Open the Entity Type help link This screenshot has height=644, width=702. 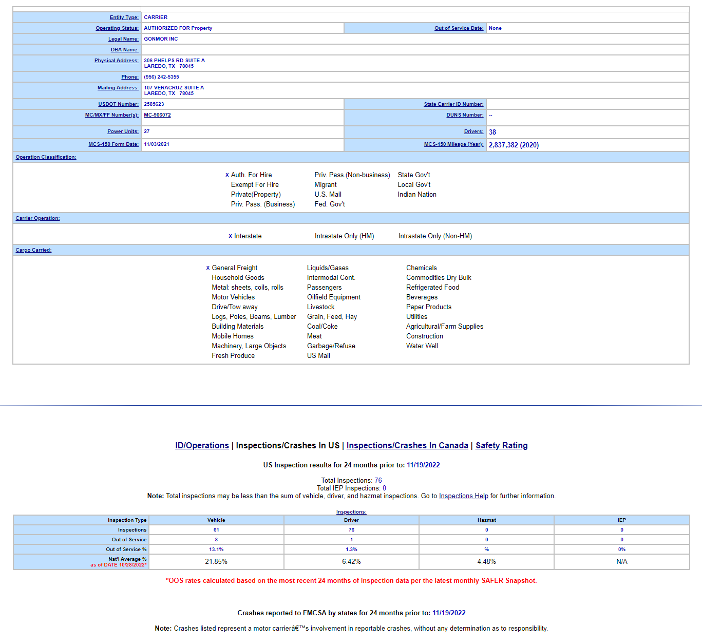click(x=124, y=17)
